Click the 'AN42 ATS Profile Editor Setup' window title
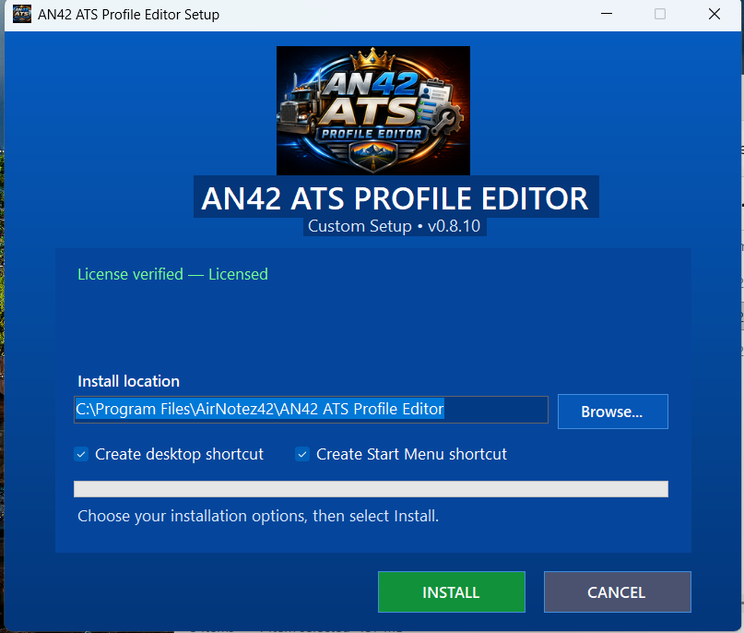The image size is (744, 633). (x=128, y=14)
